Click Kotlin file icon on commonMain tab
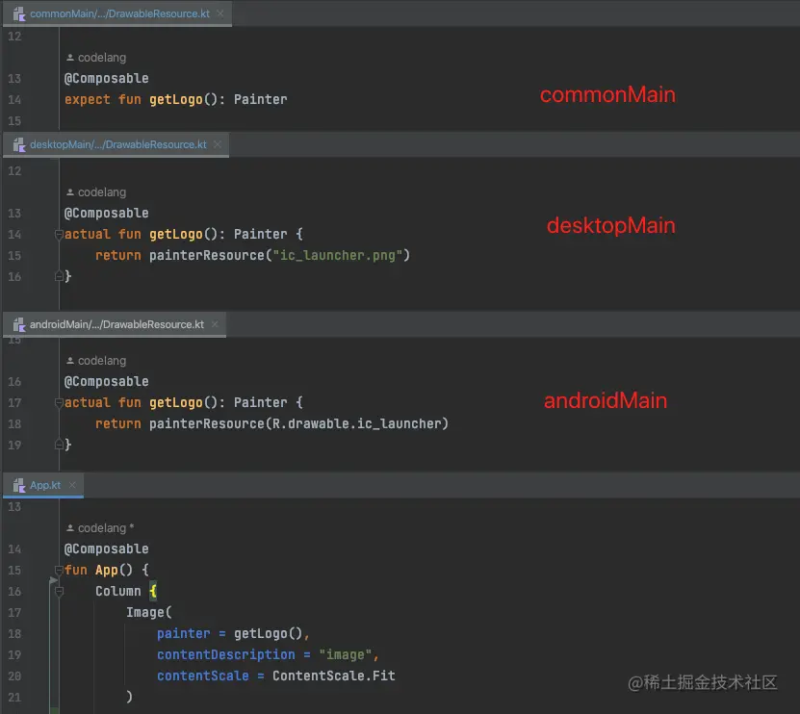 click(19, 13)
